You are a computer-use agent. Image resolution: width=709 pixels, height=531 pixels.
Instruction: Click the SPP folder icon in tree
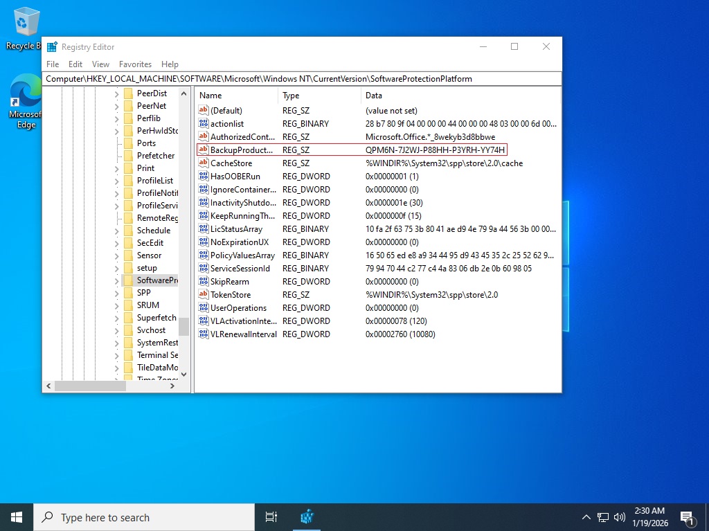(128, 293)
